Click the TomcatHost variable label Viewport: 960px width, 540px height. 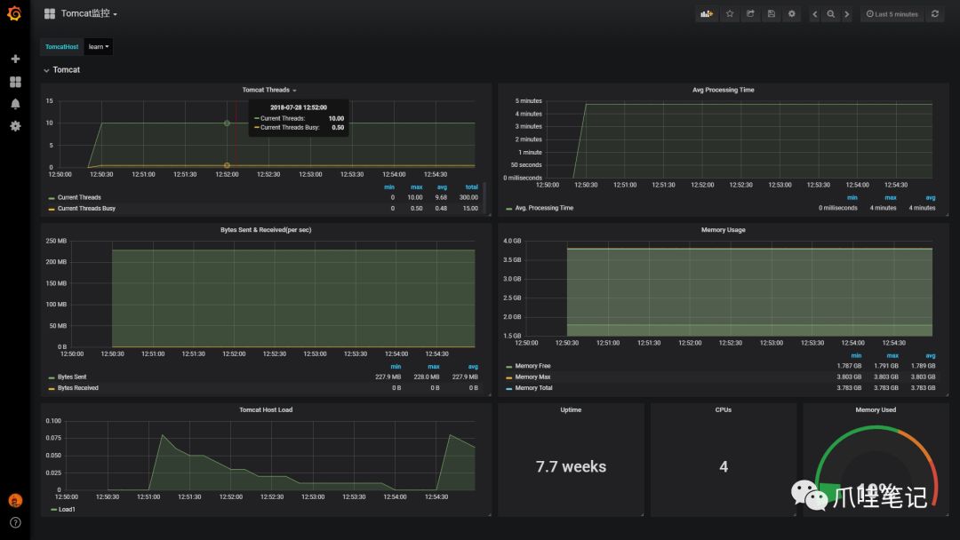(61, 46)
